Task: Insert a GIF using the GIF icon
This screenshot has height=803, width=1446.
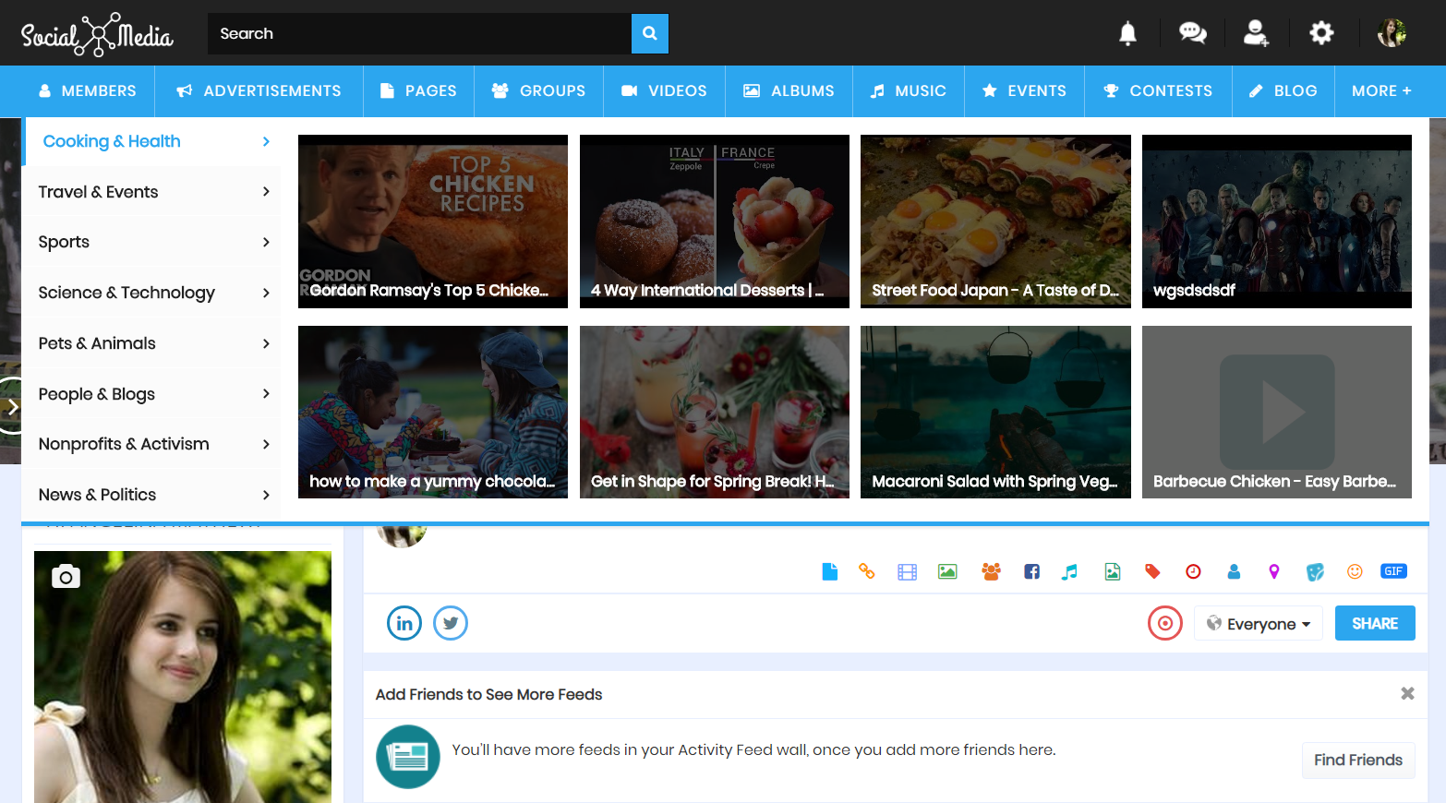Action: pyautogui.click(x=1393, y=570)
